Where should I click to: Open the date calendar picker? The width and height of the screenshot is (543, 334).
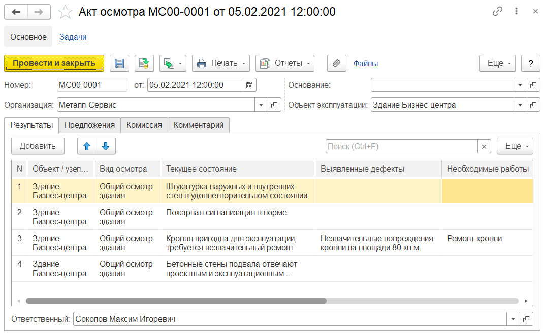249,85
